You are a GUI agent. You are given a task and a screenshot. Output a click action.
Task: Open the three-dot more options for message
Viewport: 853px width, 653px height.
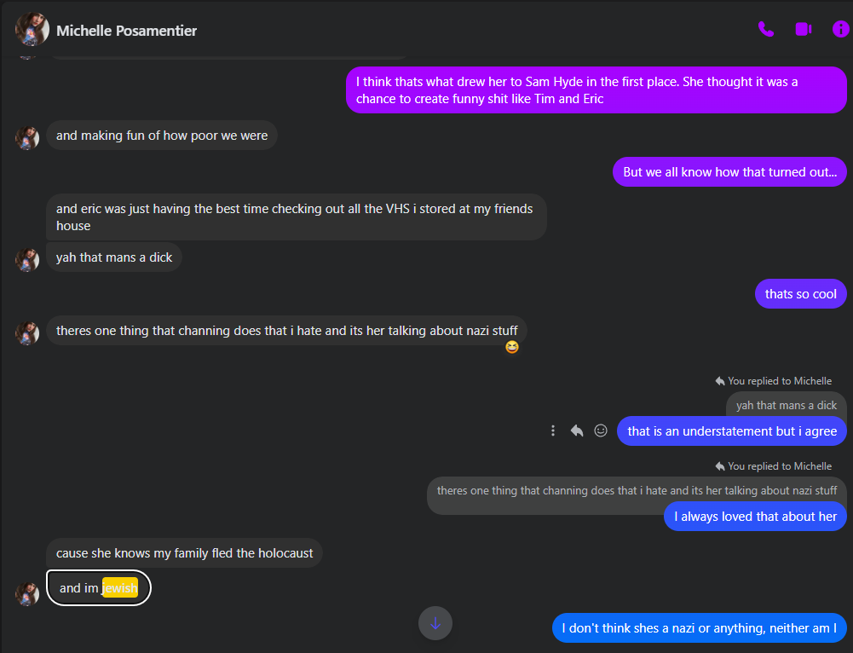553,431
